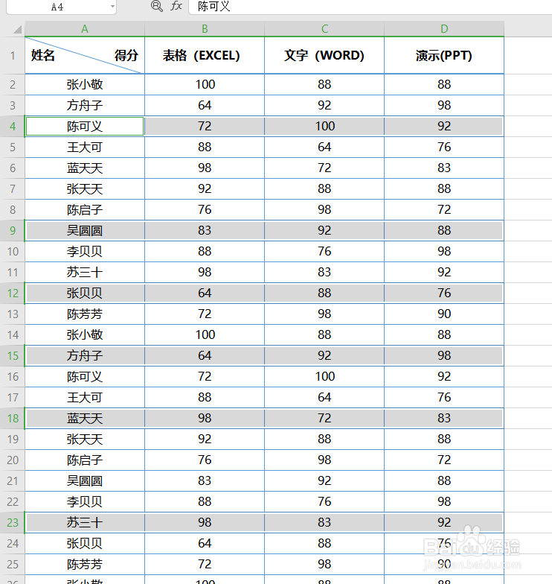Select row 7 header
This screenshot has width=552, height=584.
pyautogui.click(x=12, y=189)
